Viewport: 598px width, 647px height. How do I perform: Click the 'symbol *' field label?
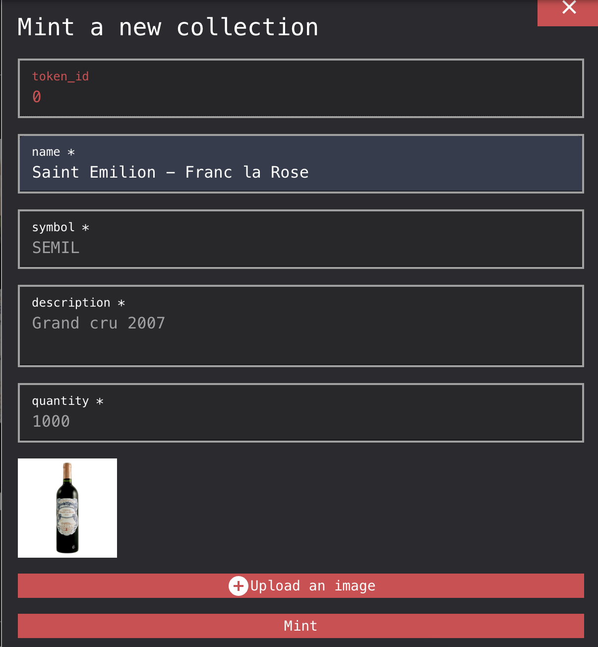[60, 227]
